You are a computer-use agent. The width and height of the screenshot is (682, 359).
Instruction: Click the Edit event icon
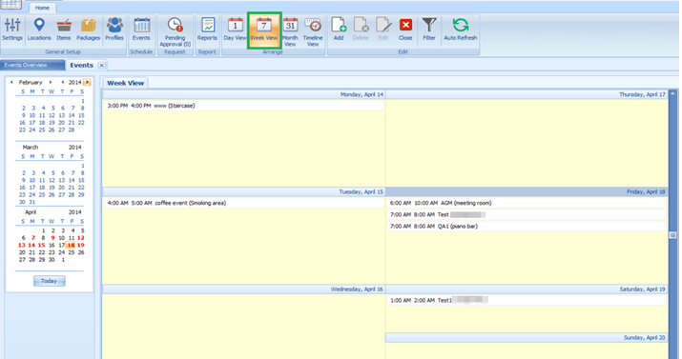[383, 30]
